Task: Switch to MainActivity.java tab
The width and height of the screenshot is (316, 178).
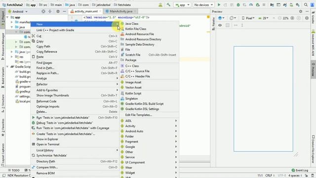Action: coord(120,11)
